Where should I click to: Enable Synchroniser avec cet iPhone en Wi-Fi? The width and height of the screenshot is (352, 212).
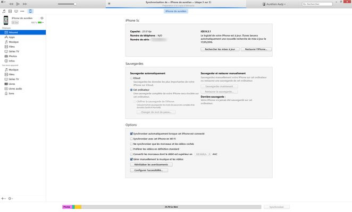[131, 139]
